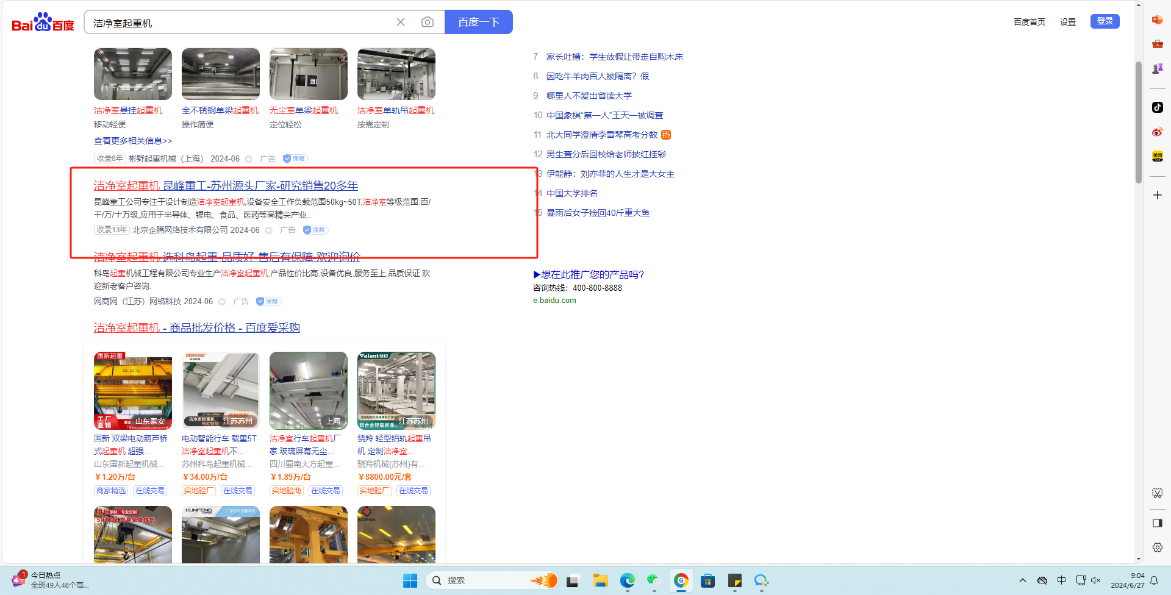Clear the search box with the X icon

(401, 22)
